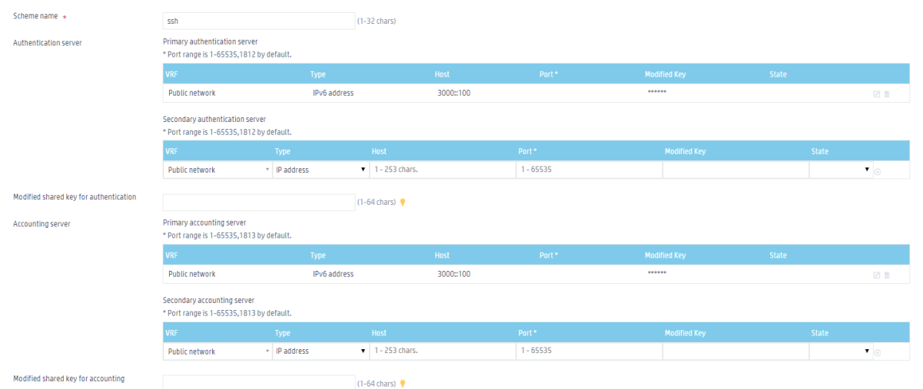Click the '(1-32 chars)' hint text

(377, 21)
